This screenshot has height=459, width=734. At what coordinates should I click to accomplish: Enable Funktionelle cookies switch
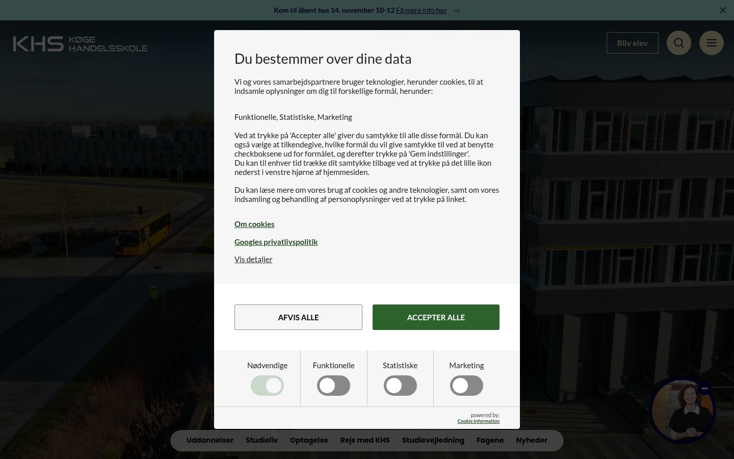(334, 386)
